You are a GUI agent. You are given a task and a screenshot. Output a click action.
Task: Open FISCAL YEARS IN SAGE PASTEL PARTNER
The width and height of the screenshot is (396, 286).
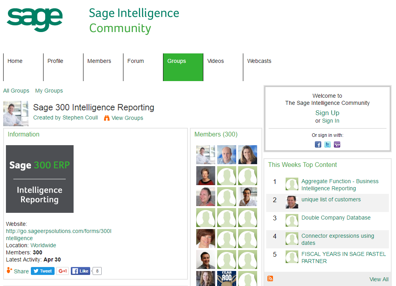coord(343,258)
